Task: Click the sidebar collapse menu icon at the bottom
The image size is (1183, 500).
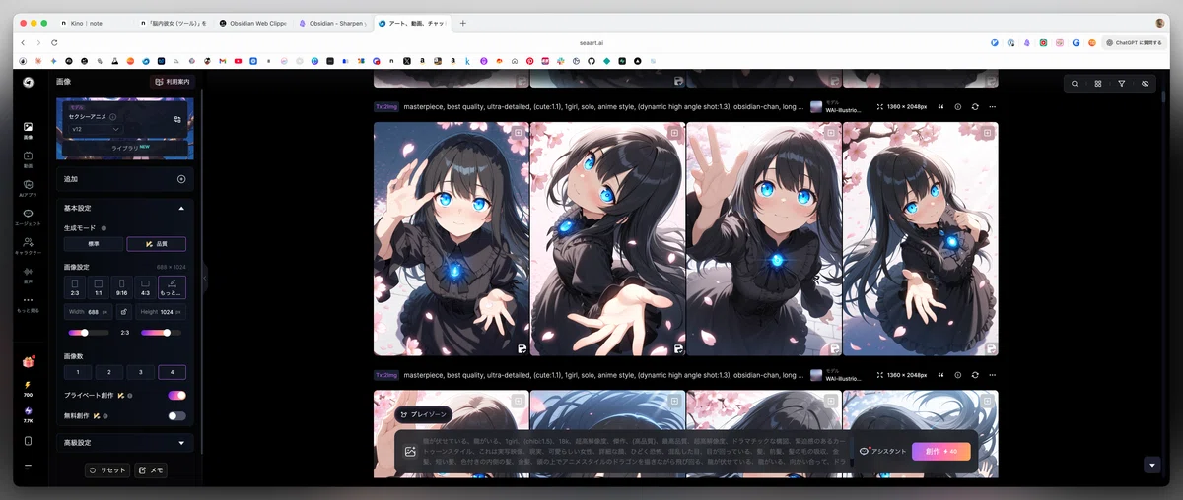Action: pos(28,467)
